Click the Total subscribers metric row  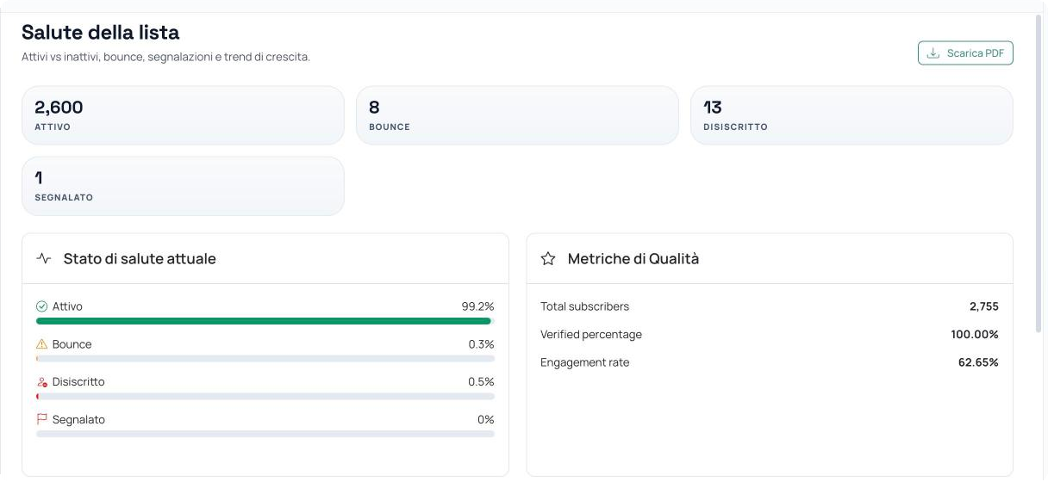[x=770, y=306]
